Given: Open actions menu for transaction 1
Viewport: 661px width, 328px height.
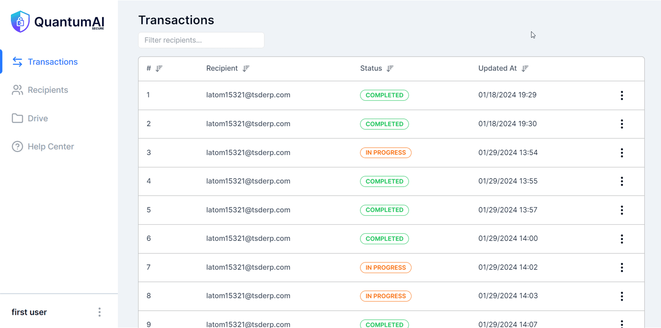Looking at the screenshot, I should (622, 95).
